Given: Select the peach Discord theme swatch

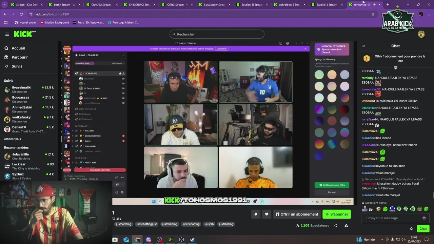Looking at the screenshot, I should 332,75.
